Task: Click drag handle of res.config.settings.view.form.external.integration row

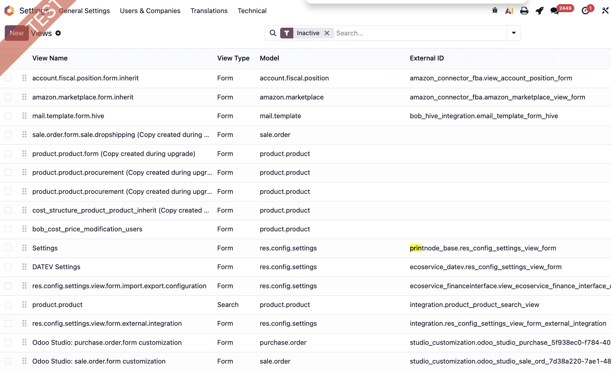Action: point(24,323)
